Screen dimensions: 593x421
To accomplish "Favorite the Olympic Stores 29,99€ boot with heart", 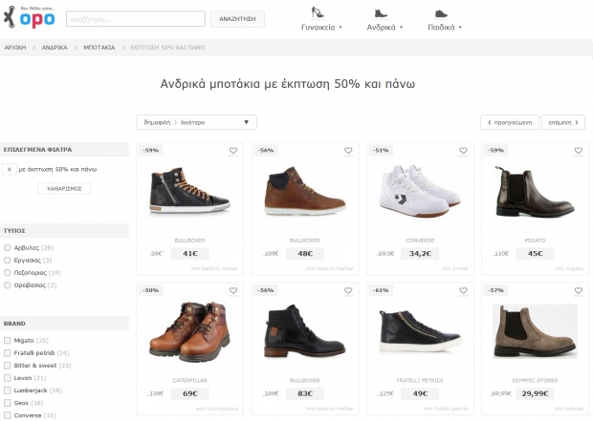I will pyautogui.click(x=579, y=291).
